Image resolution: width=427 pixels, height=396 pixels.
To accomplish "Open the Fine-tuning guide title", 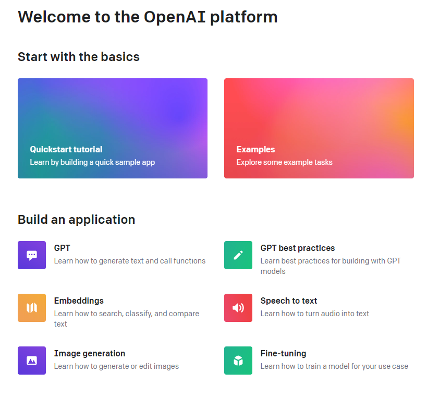I will [x=283, y=353].
